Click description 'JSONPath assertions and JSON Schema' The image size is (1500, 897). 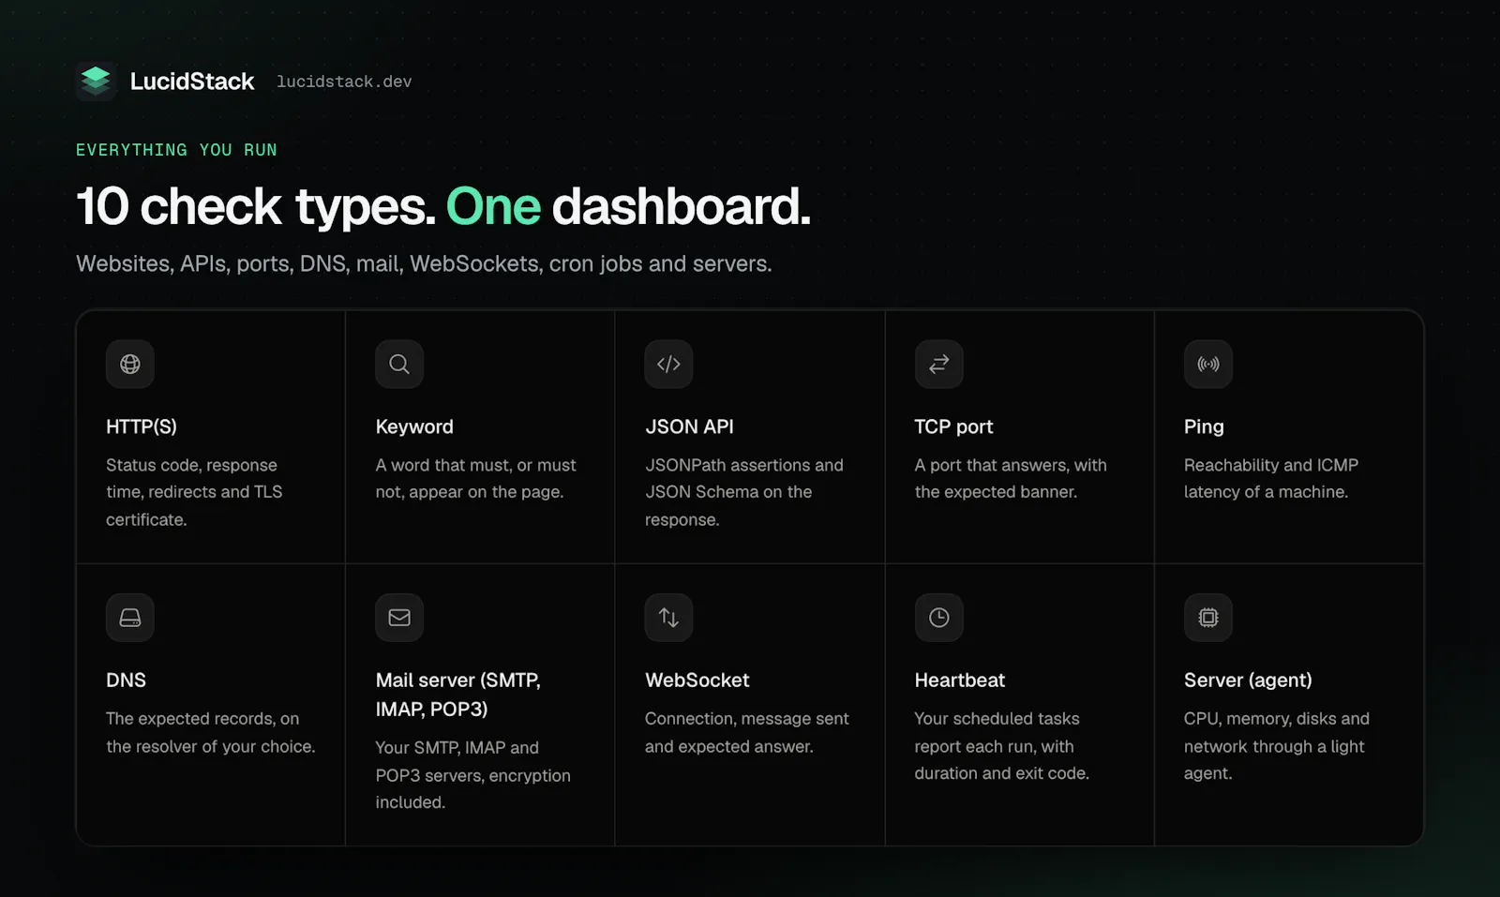(744, 492)
